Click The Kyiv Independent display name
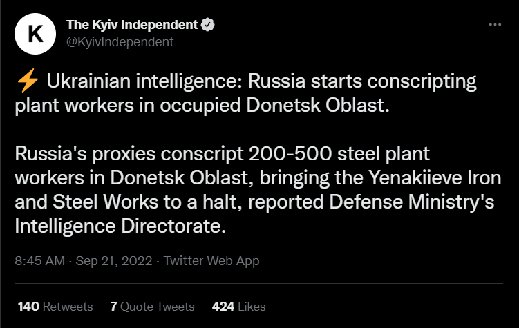 point(132,25)
